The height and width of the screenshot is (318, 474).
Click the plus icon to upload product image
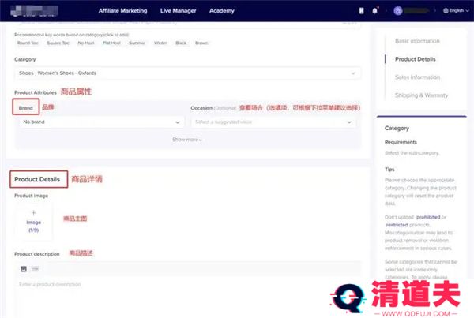coord(33,214)
